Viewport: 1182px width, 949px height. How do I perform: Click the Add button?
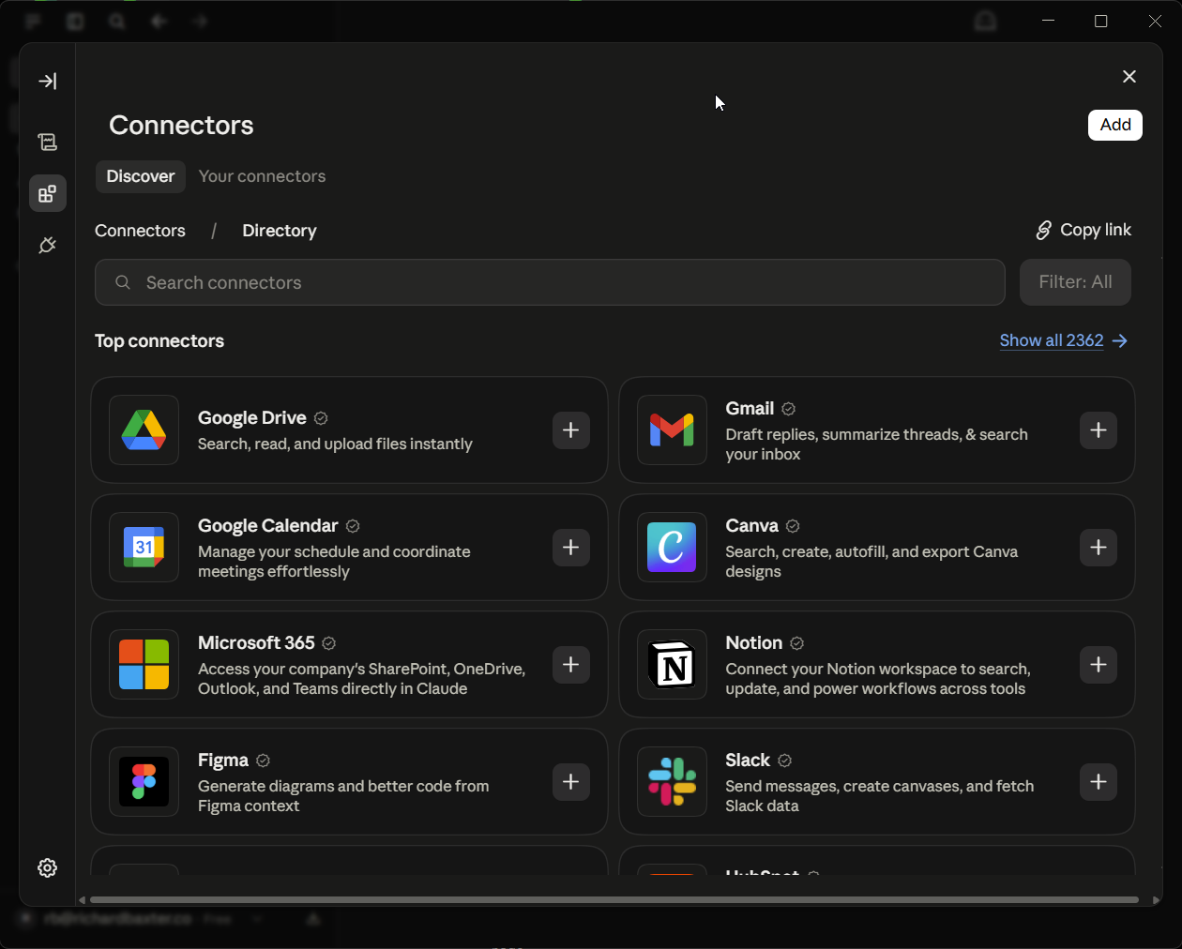click(x=1115, y=125)
